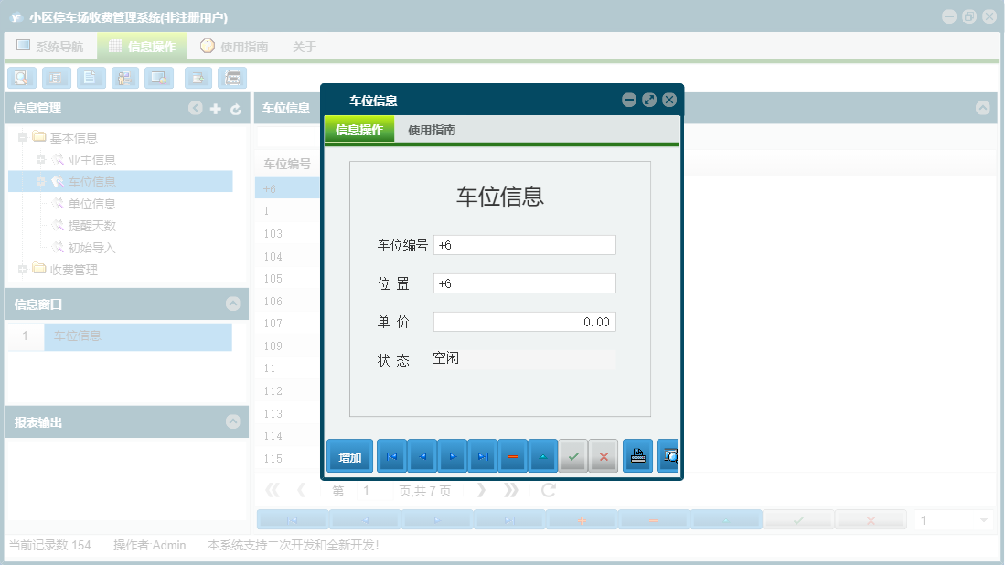
Task: Delete the current record with the red minus icon
Action: [x=512, y=455]
